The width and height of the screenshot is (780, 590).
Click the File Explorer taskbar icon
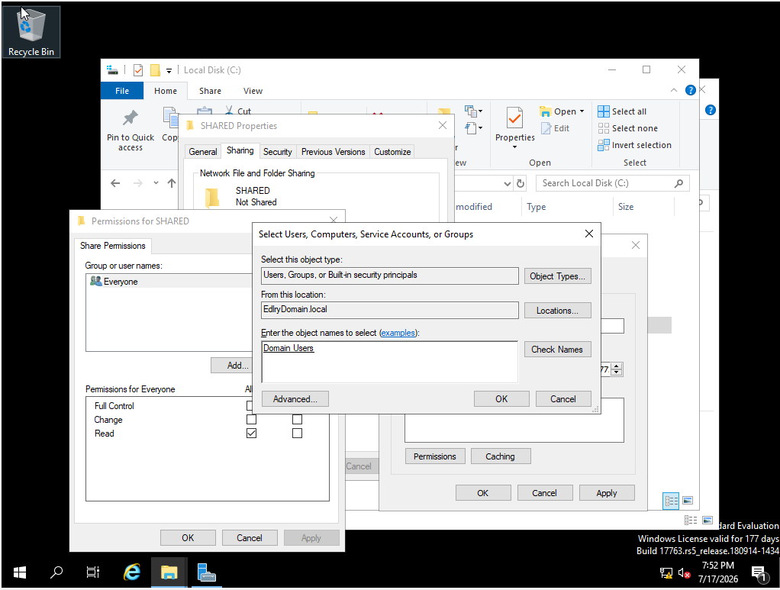click(x=169, y=572)
